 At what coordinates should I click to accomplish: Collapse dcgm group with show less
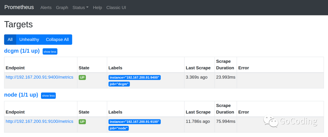50,52
